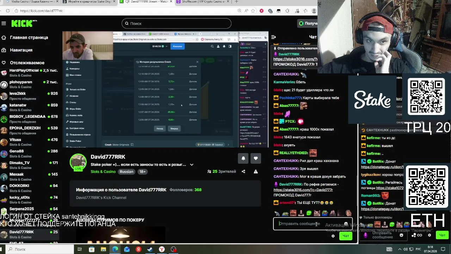Open Microsoft Store from the taskbar
The image size is (451, 254).
click(x=92, y=249)
